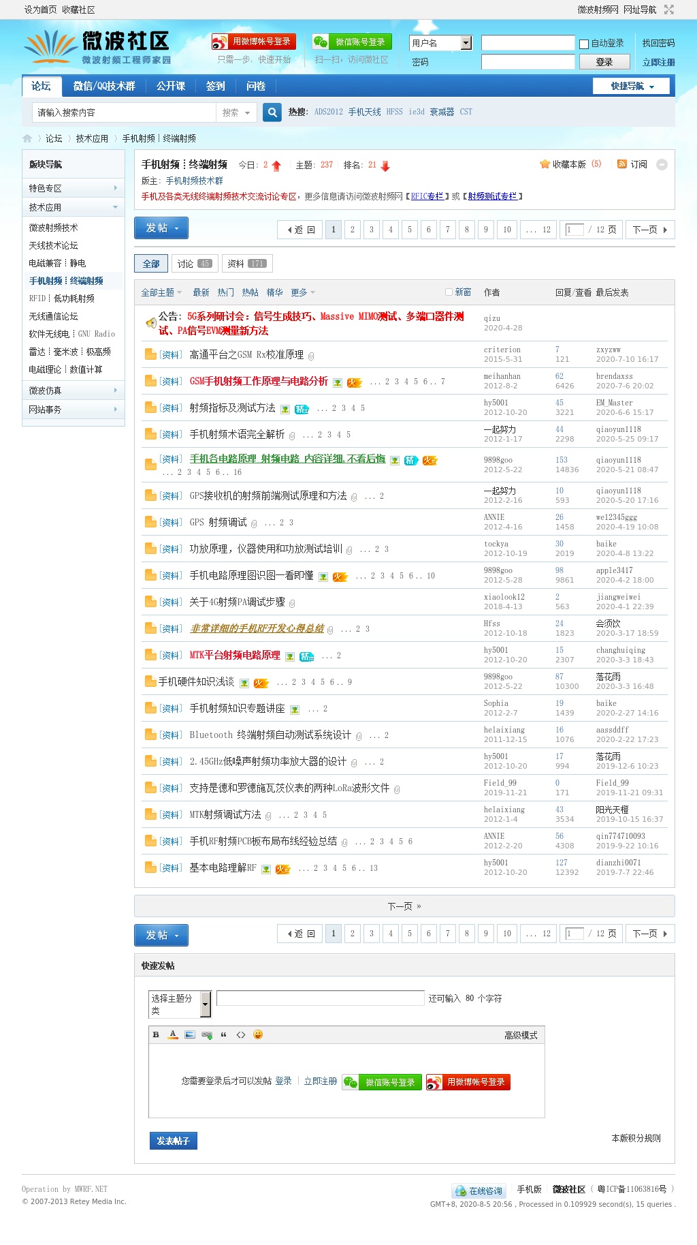697x1245 pixels.
Task: Open the RFIC专栏 link
Action: [x=427, y=196]
